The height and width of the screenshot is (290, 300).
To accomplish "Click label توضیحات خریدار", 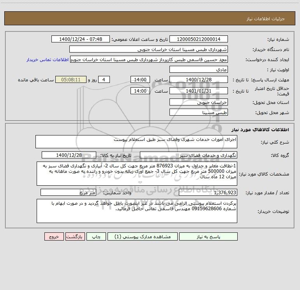I will pyautogui.click(x=274, y=212).
